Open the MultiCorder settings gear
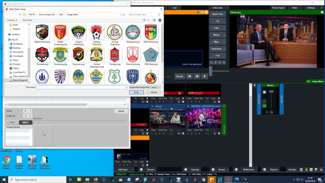This screenshot has width=325, height=183. (236, 170)
